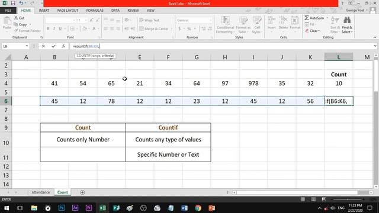Open the Insert Function fx button

pyautogui.click(x=63, y=46)
